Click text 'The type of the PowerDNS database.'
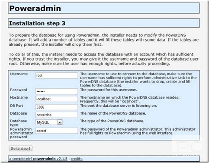This screenshot has width=209, height=163. coord(112,121)
